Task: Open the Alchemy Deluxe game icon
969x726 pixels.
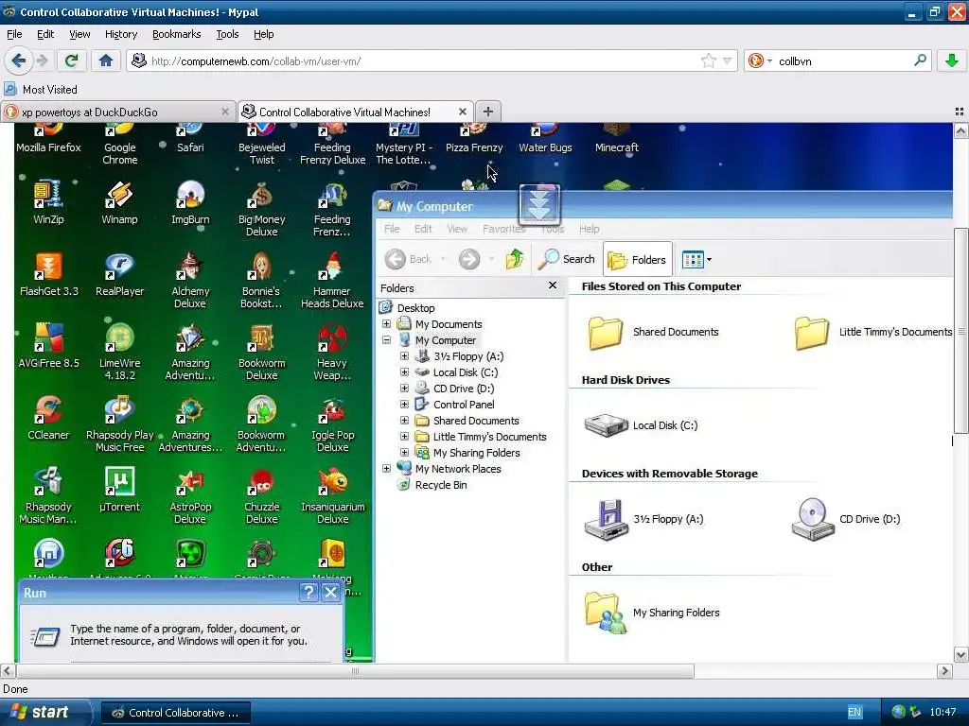Action: coord(190,281)
